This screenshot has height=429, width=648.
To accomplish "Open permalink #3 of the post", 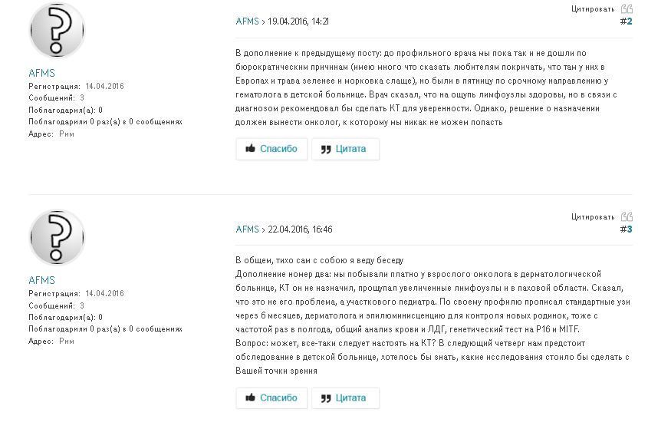I will coord(626,229).
